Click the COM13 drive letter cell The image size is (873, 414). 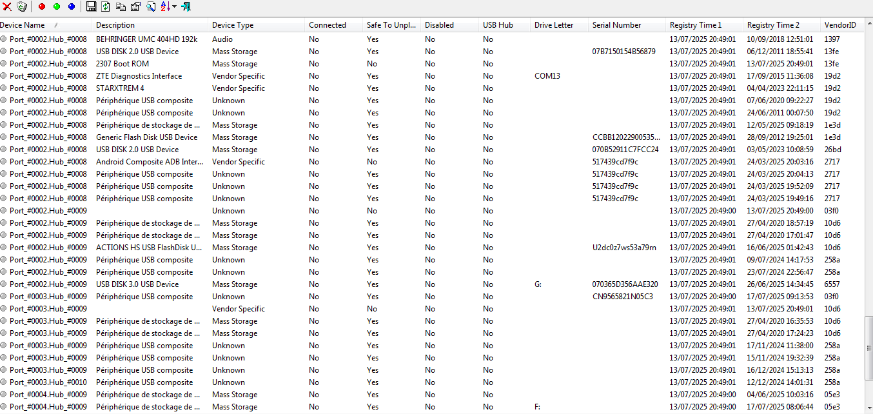click(x=547, y=75)
